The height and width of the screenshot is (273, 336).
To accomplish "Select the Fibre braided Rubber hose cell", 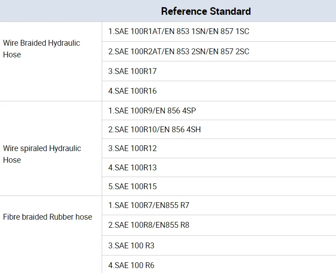I will coord(47,217).
